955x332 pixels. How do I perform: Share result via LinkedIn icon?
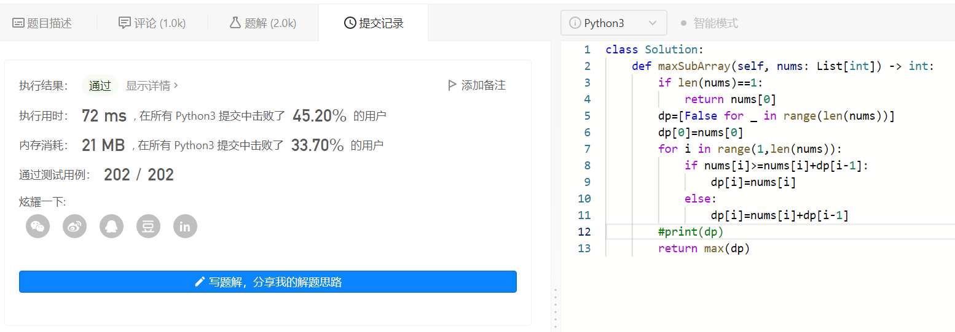click(x=185, y=226)
